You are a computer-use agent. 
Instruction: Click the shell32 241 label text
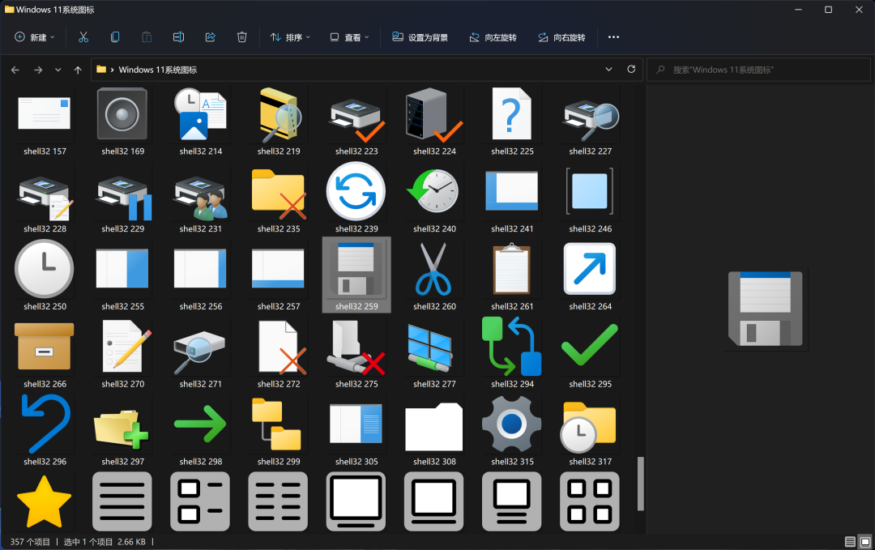tap(512, 229)
